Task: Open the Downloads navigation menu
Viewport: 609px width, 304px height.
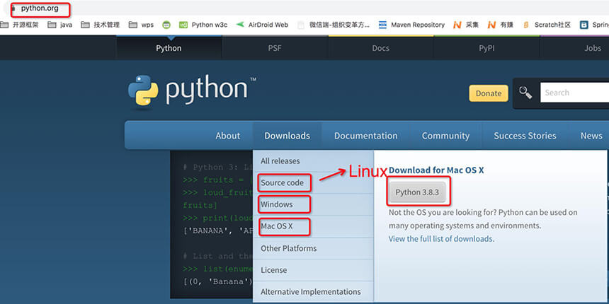Action: click(287, 136)
